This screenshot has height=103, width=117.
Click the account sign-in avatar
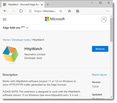click(x=104, y=19)
